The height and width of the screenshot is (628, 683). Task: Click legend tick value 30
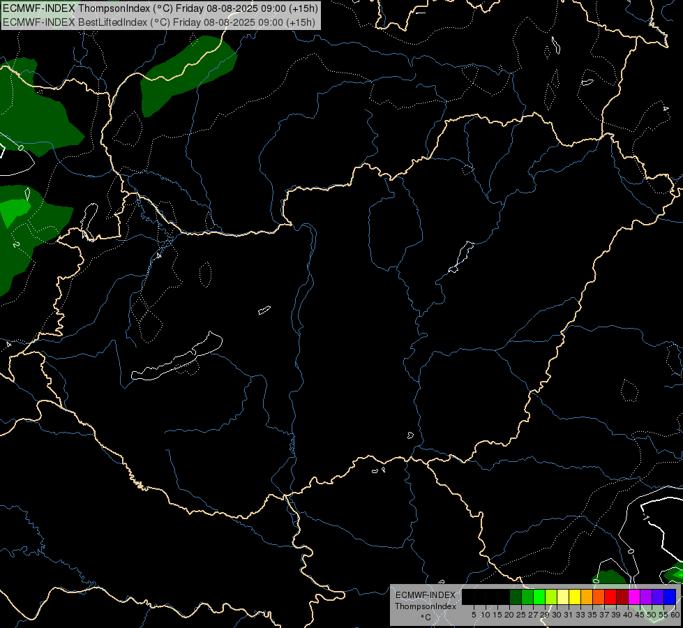pyautogui.click(x=557, y=615)
